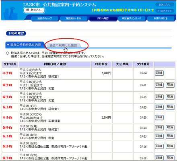This screenshot has width=177, height=161.
Task: Open 詳細 for reservation 05-20
Action: pyautogui.click(x=159, y=118)
